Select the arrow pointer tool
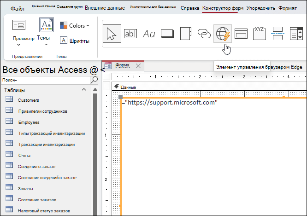 point(112,34)
